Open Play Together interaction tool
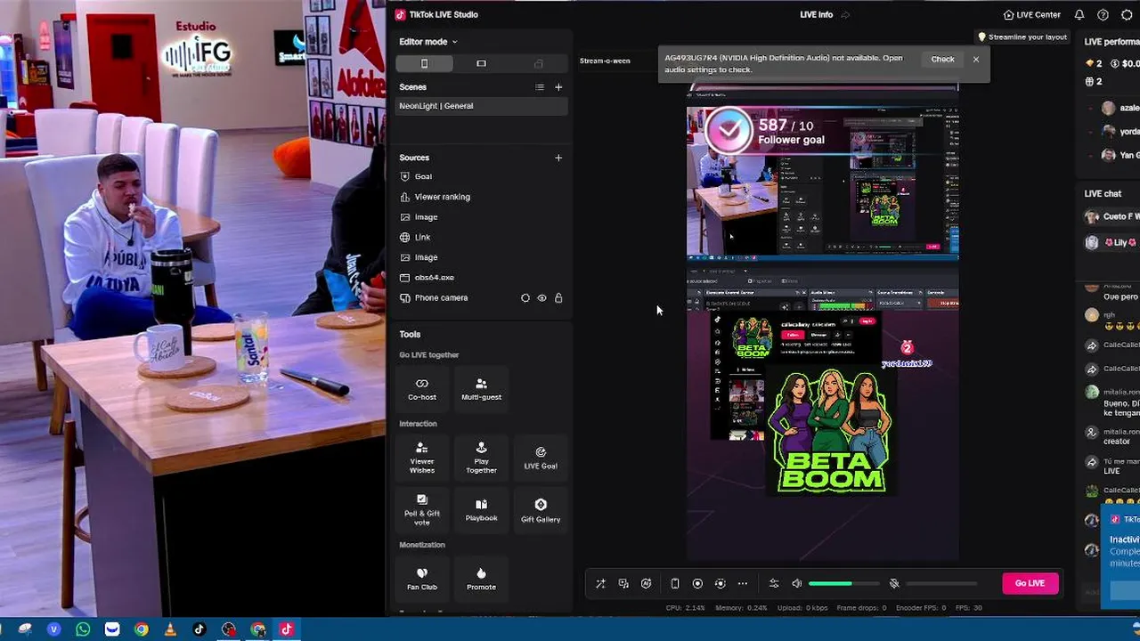Viewport: 1140px width, 641px height. [481, 457]
